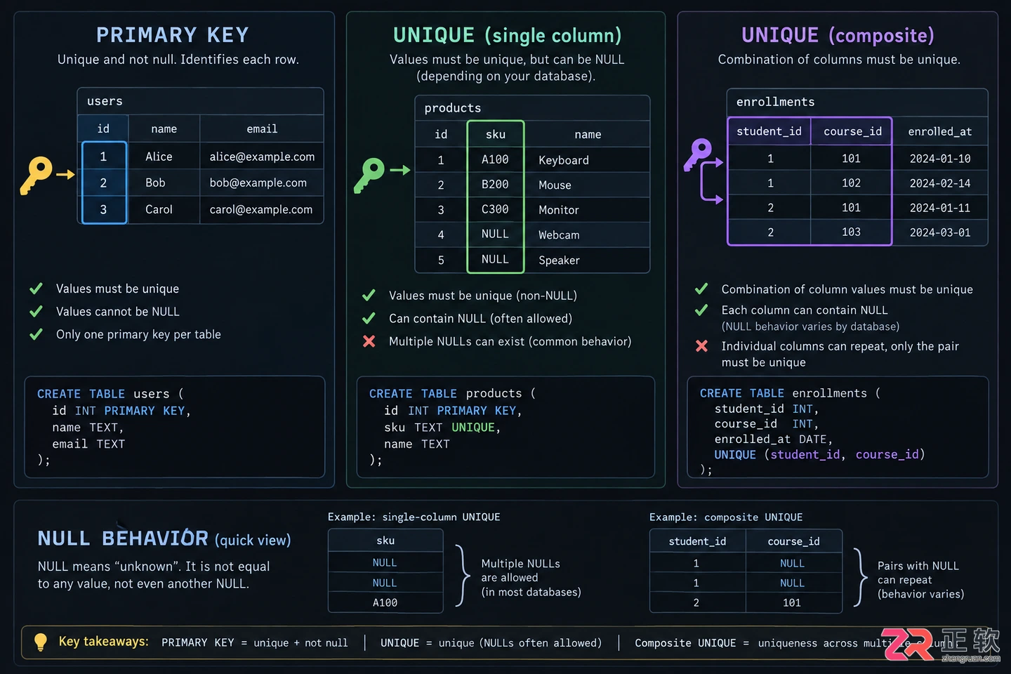
Task: Click the yellow key icon beside users table
Action: (37, 175)
